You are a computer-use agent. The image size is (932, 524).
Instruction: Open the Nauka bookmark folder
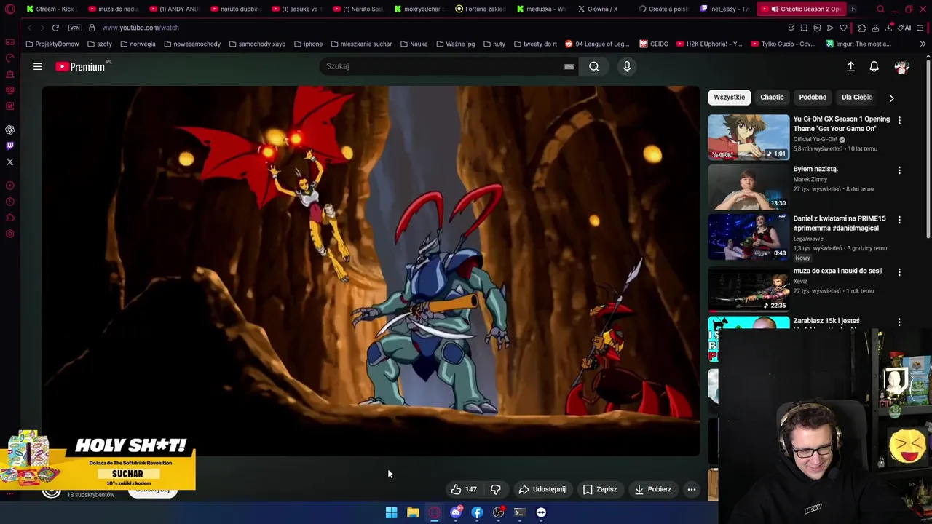[x=414, y=44]
